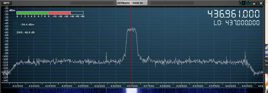Click the -50 level on the dBm axis
The width and height of the screenshot is (268, 93).
point(6,26)
